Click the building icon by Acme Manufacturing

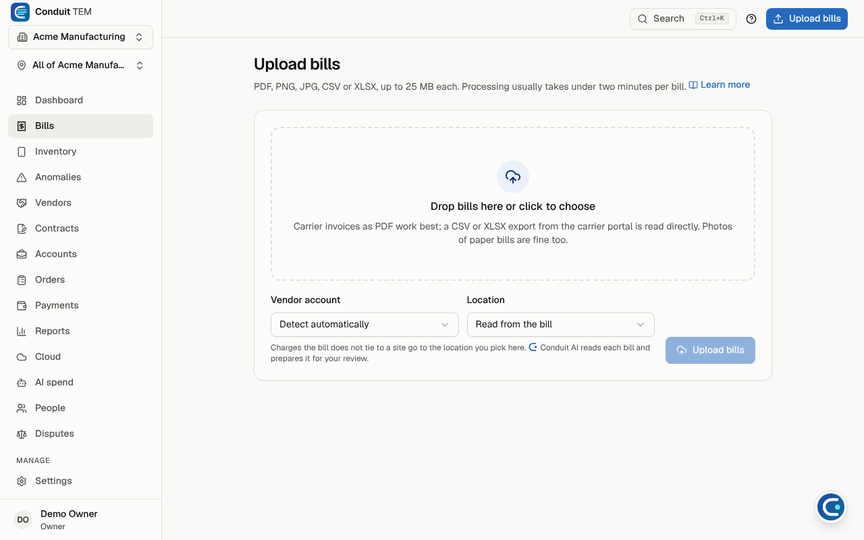(22, 37)
